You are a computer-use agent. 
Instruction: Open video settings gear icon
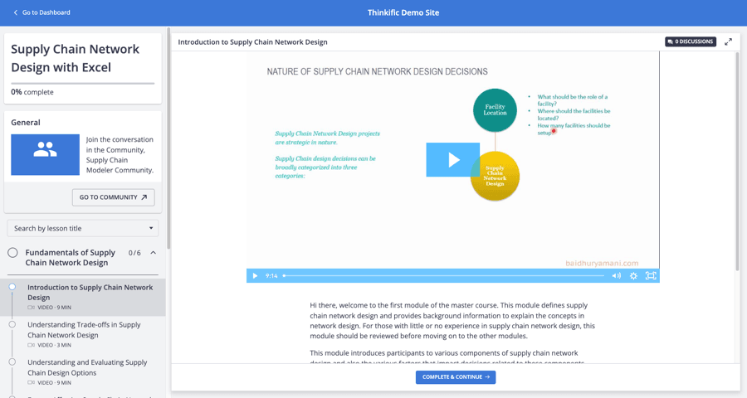(633, 276)
